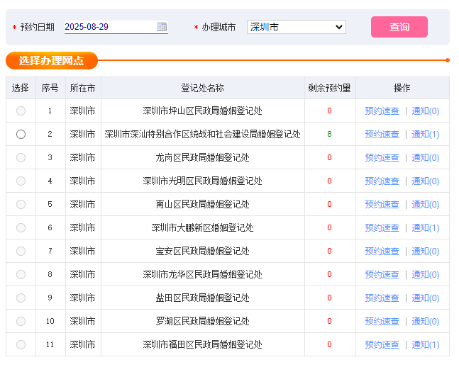The height and width of the screenshot is (367, 459).
Task: Click 预约速查 for 坪山区 registry
Action: tap(382, 111)
